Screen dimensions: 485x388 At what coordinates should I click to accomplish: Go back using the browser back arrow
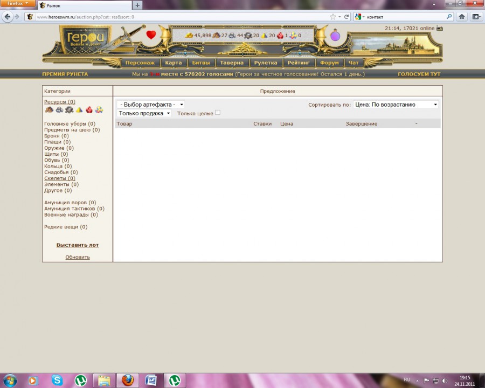(x=8, y=17)
